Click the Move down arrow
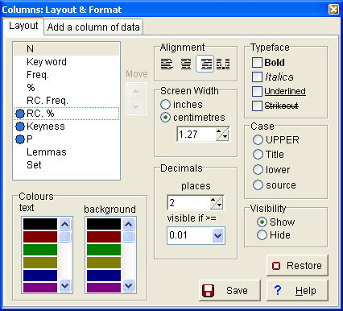The image size is (343, 311). click(136, 106)
